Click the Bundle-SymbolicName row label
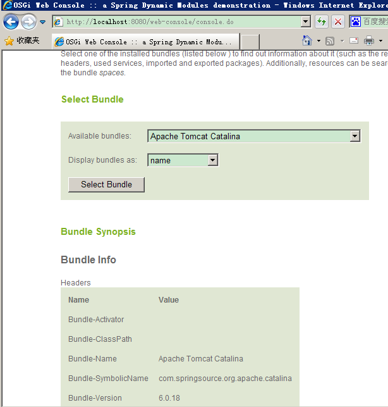Viewport: 388px width, 407px height. pyautogui.click(x=108, y=379)
